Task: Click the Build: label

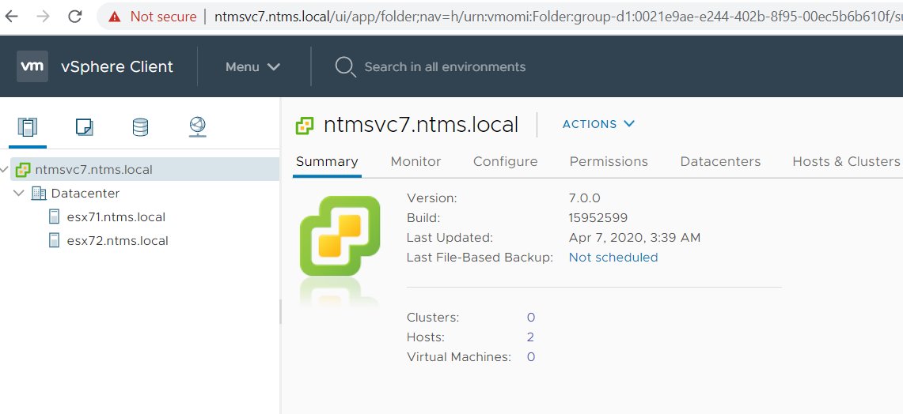Action: pos(423,217)
